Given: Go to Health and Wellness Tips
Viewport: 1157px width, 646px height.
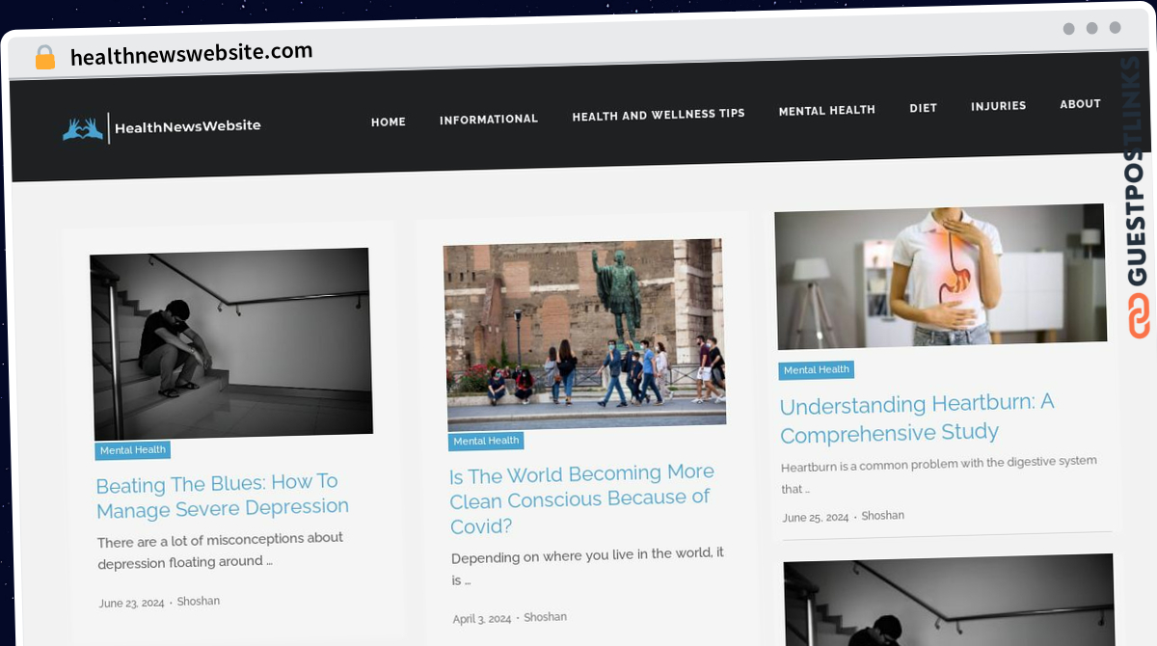Looking at the screenshot, I should 659,115.
